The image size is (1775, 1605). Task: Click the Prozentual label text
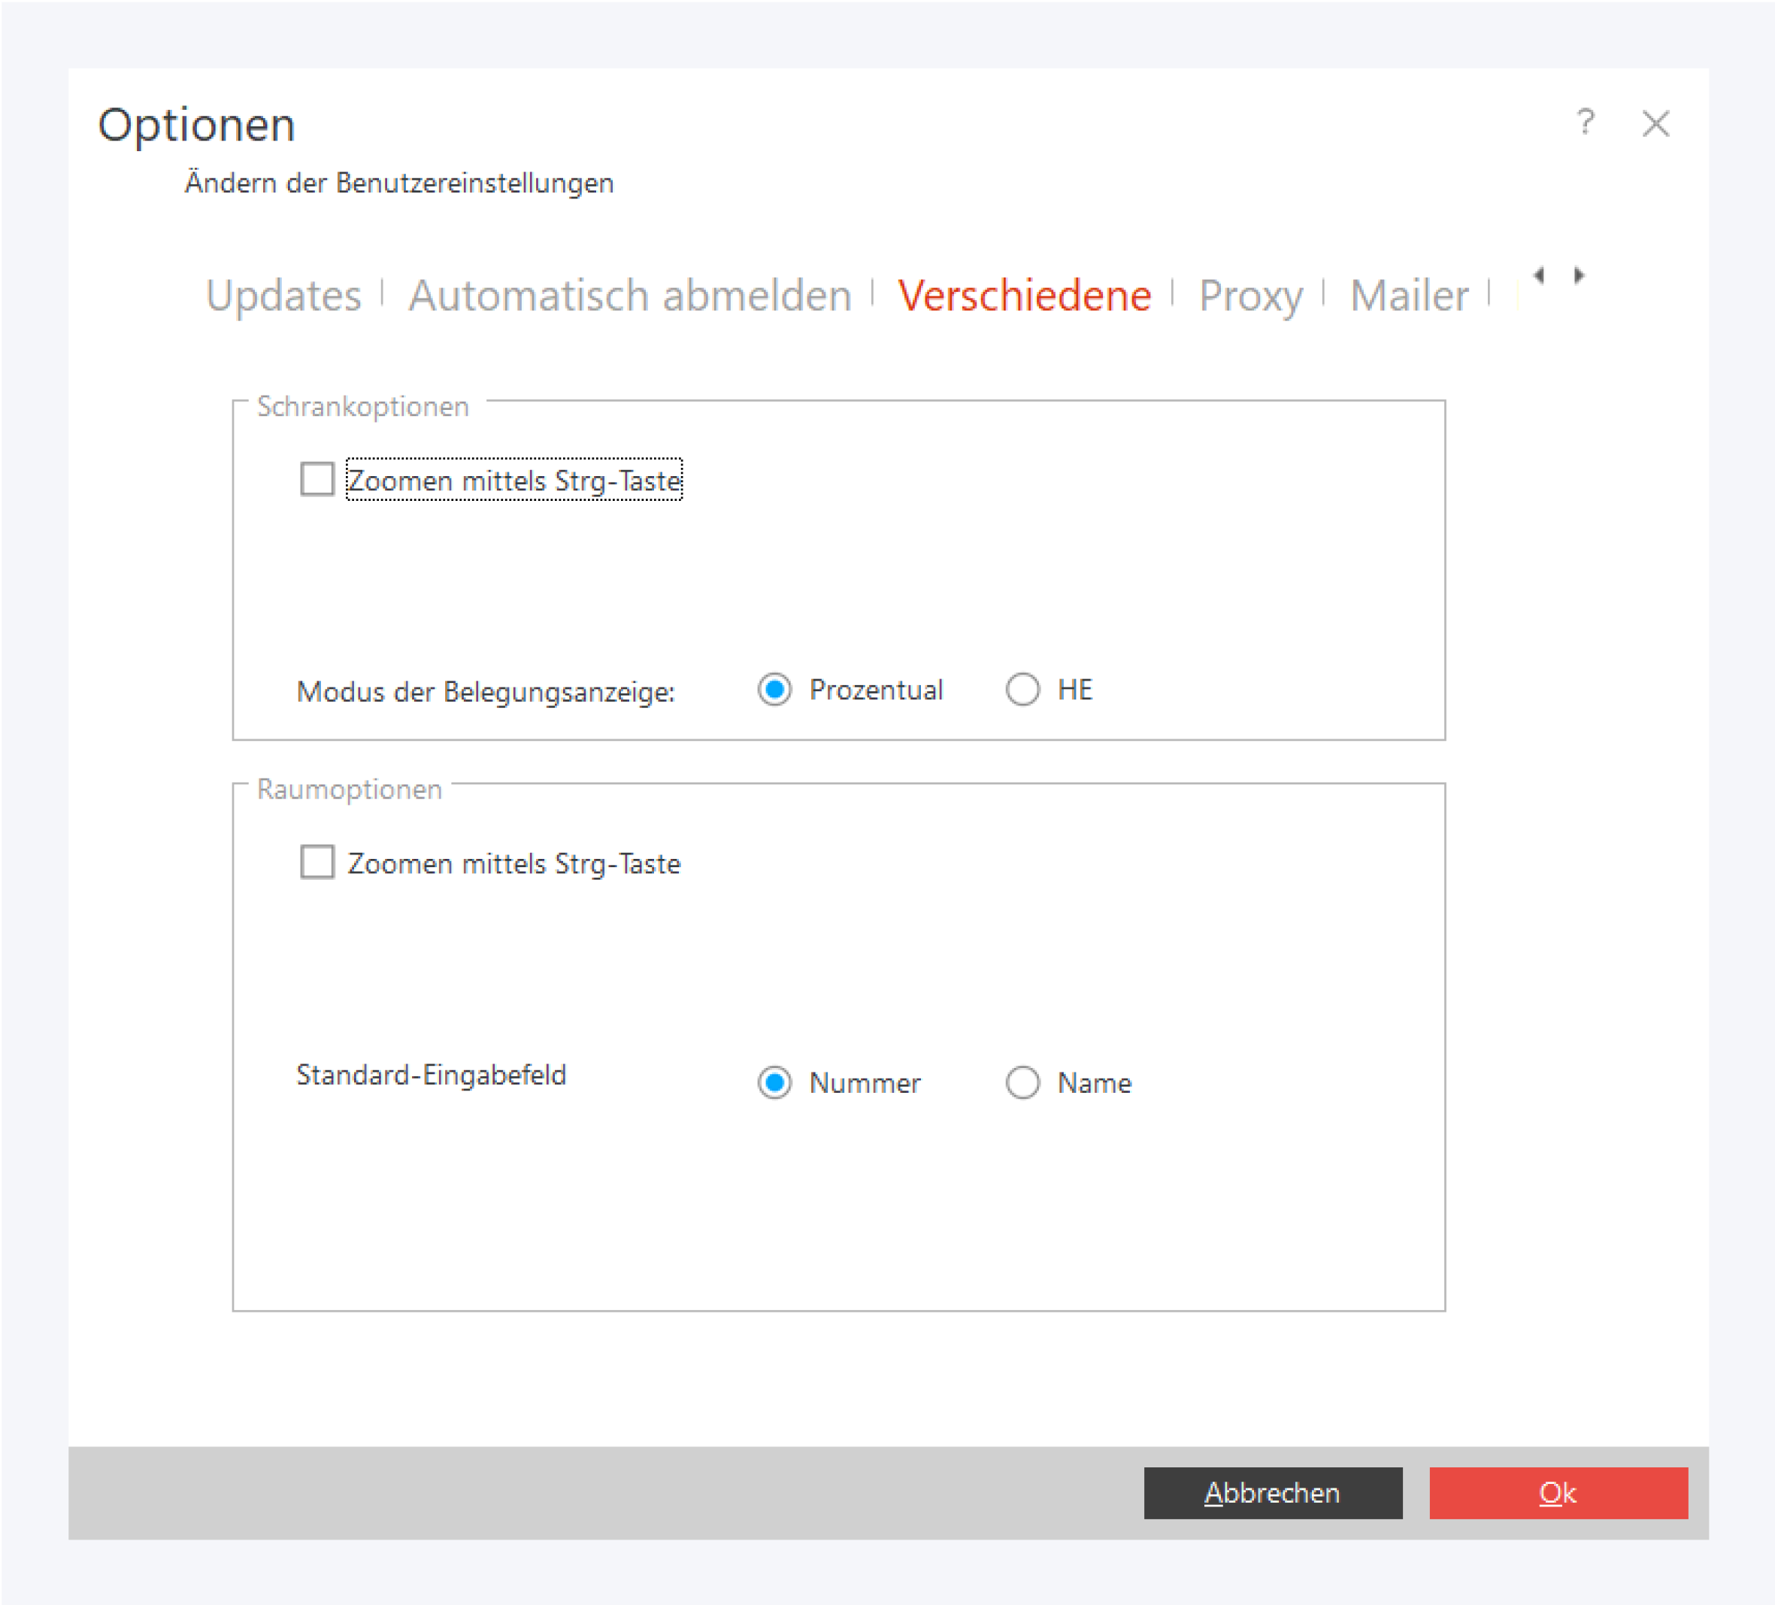pos(875,689)
